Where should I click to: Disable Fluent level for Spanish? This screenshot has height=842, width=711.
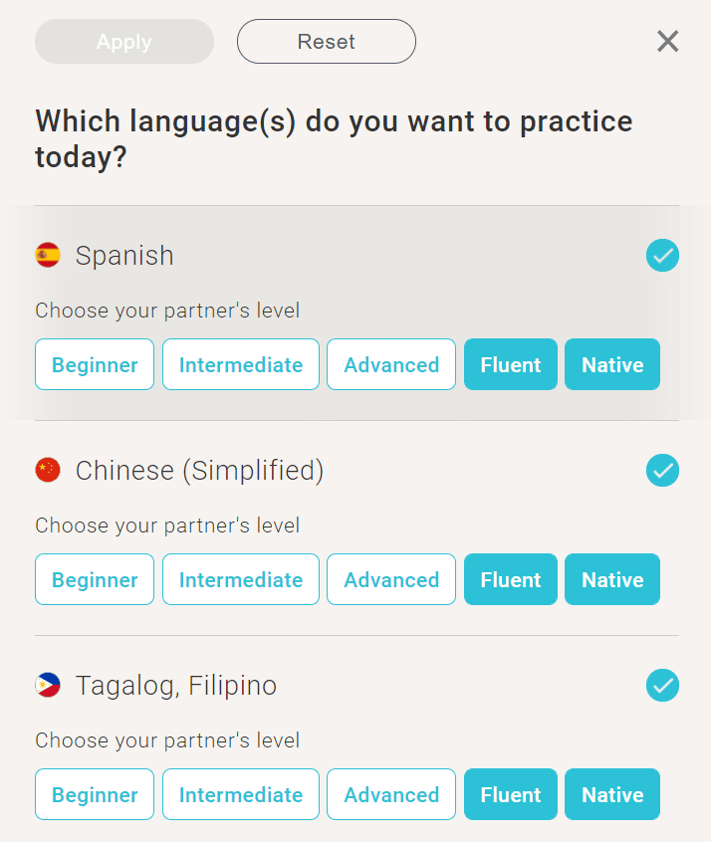pyautogui.click(x=511, y=364)
